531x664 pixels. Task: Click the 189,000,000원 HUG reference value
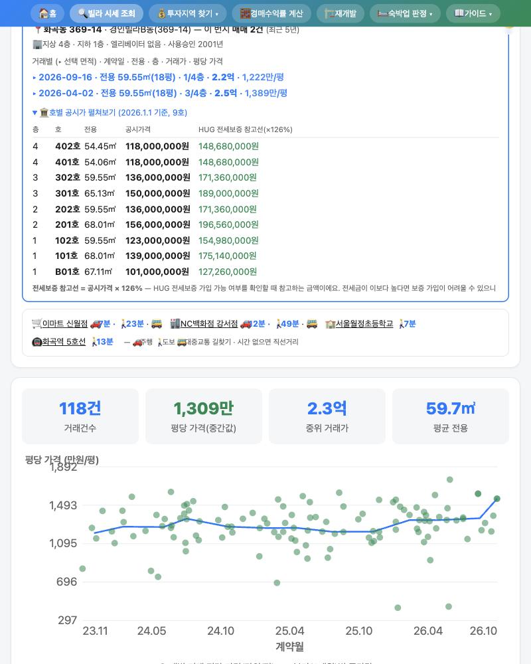[x=228, y=193]
